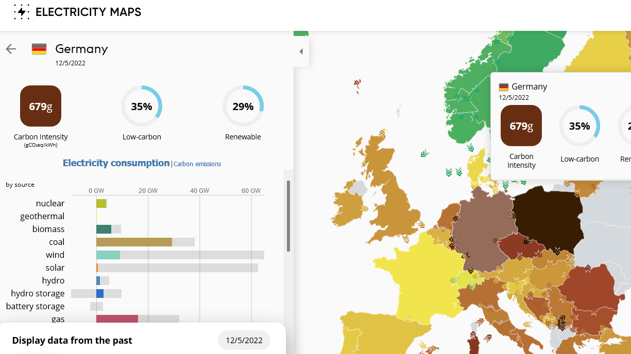Image resolution: width=631 pixels, height=354 pixels.
Task: Click the nuclear bar in the chart
Action: 101,203
